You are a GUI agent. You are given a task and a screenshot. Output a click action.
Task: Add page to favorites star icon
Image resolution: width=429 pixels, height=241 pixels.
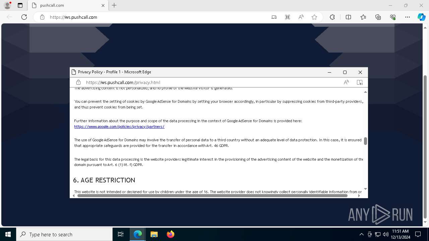[x=314, y=17]
